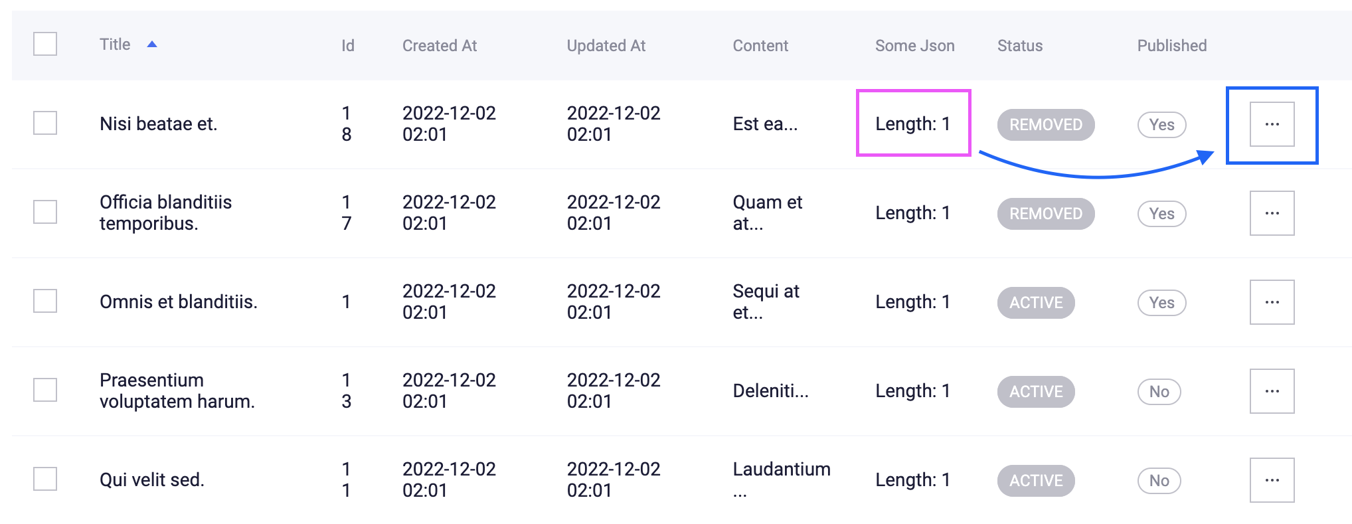Check the row checkbox for "Nisi beatae et."

(x=44, y=123)
